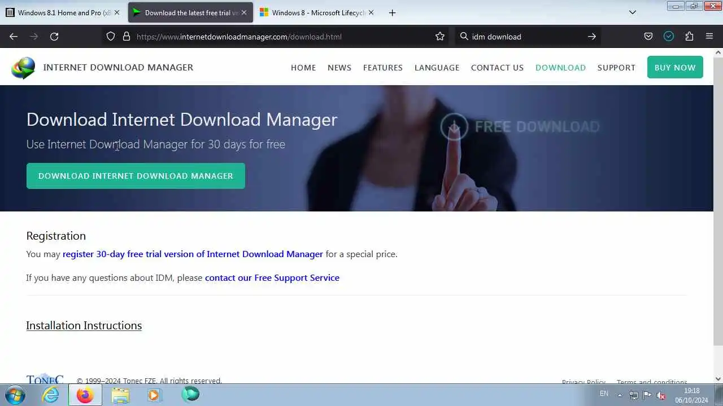Open a new tab with plus
723x406 pixels.
coord(392,12)
